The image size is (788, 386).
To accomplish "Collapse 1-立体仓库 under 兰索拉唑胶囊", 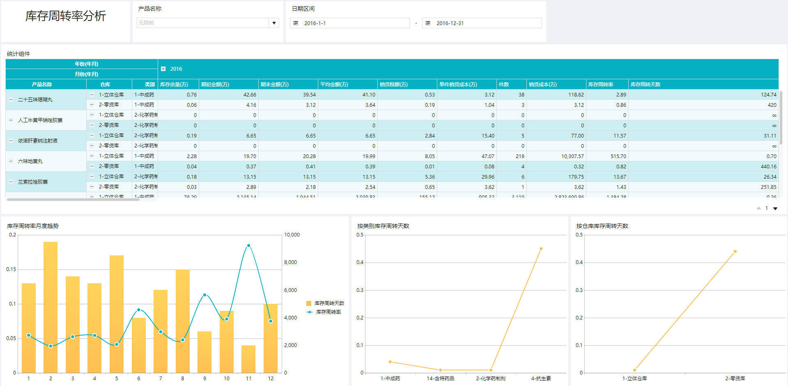I will point(92,177).
